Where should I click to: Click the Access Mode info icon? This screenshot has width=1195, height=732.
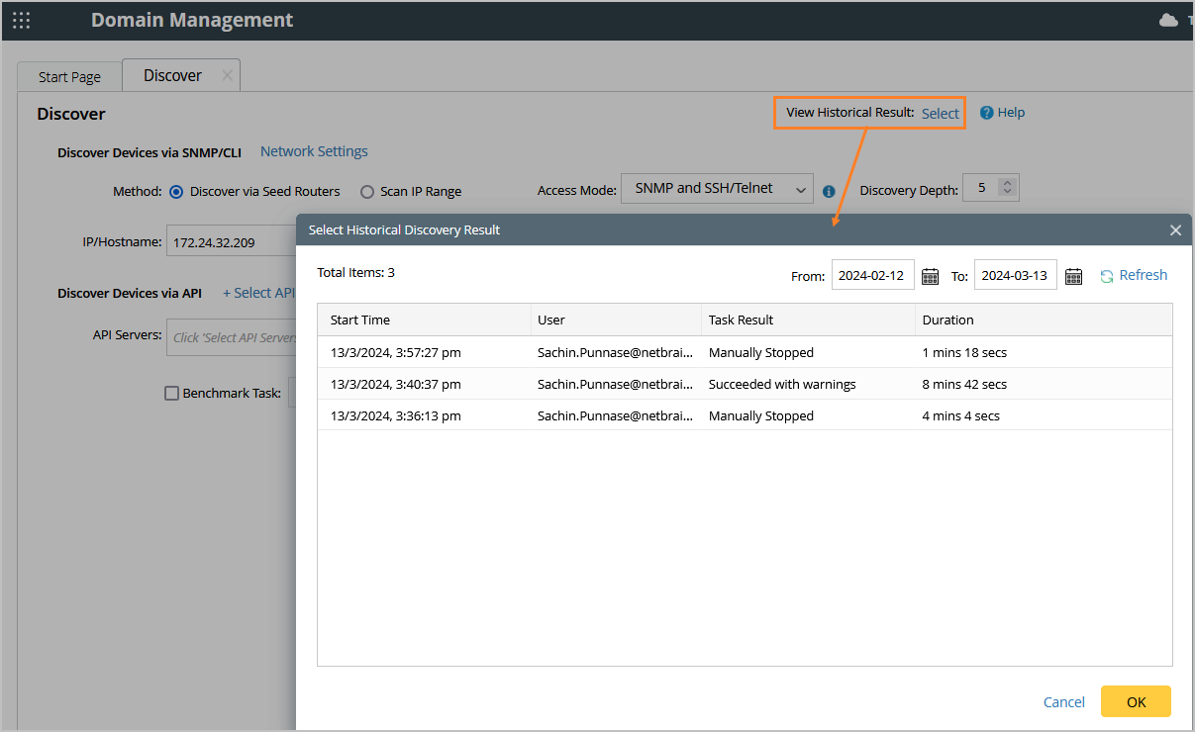[829, 192]
